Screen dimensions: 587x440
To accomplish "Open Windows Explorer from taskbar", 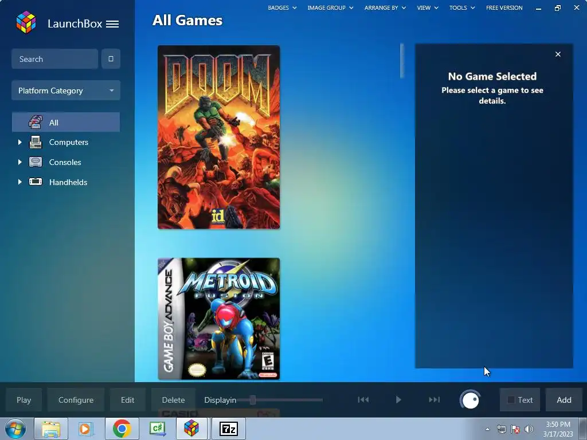I will (x=51, y=429).
